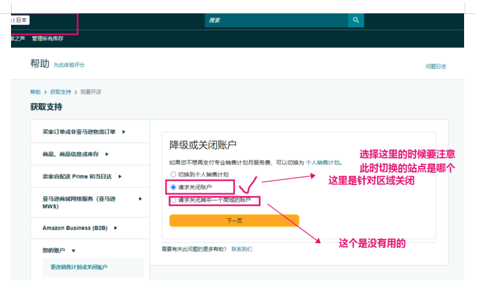Open 管理所有库存 menu item

48,39
